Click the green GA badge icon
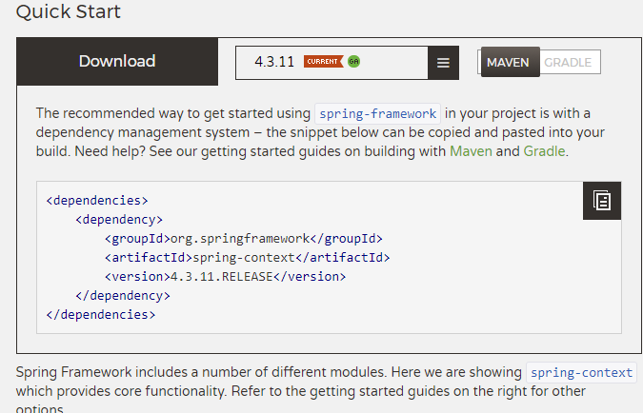Image resolution: width=643 pixels, height=413 pixels. click(353, 62)
